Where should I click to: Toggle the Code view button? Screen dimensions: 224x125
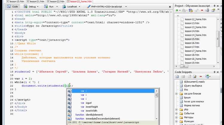pos(13,7)
